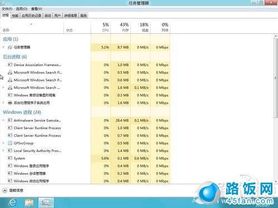Switch to the 性能 tab
Screen dimensions: 278x208
[x=15, y=16]
